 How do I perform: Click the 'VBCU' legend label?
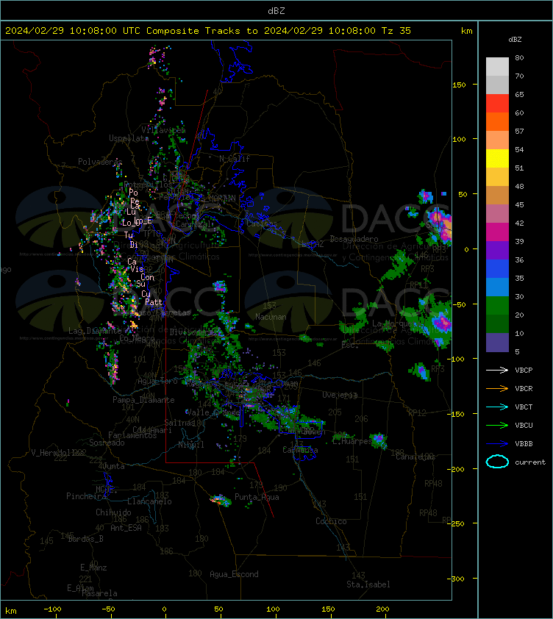(524, 425)
